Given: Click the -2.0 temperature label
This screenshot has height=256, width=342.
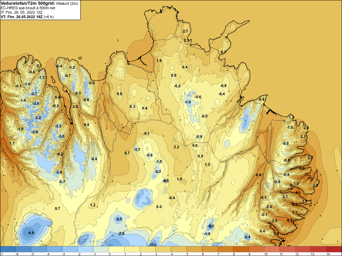Looking at the screenshot, I should click(59, 172).
